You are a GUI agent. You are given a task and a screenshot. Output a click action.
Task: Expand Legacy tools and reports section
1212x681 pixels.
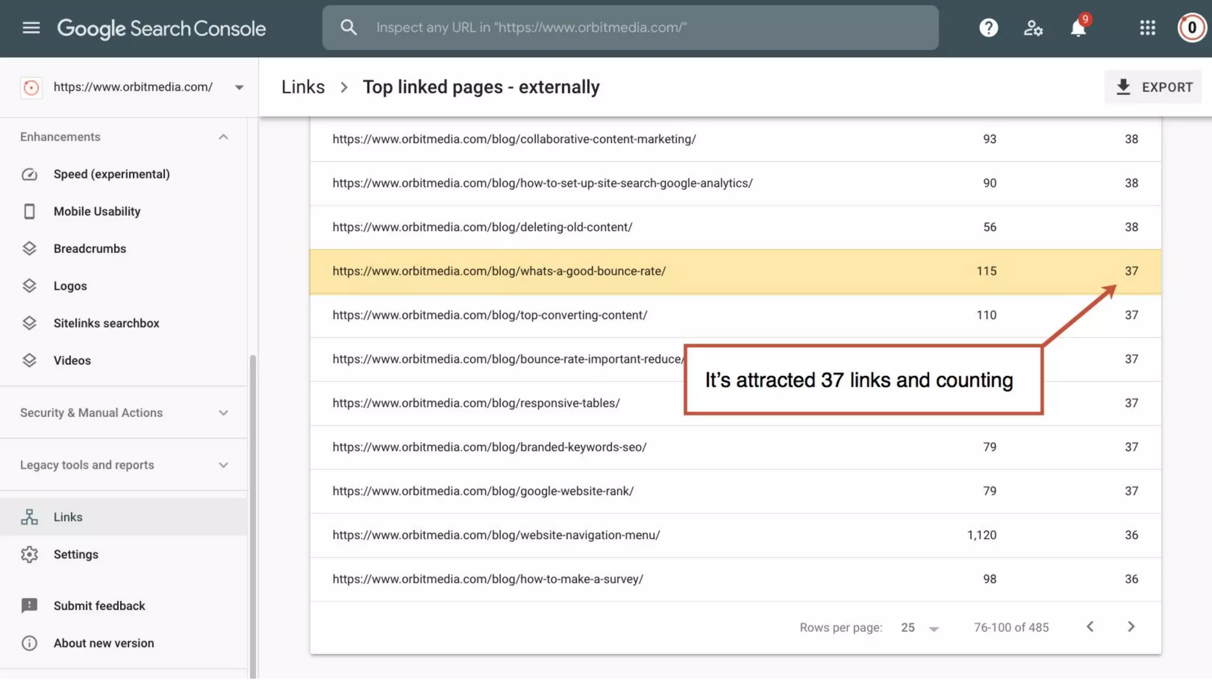(223, 465)
